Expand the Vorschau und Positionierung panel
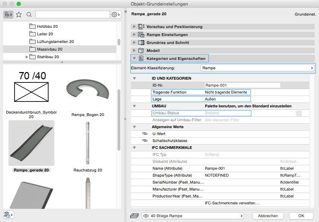 (x=134, y=27)
